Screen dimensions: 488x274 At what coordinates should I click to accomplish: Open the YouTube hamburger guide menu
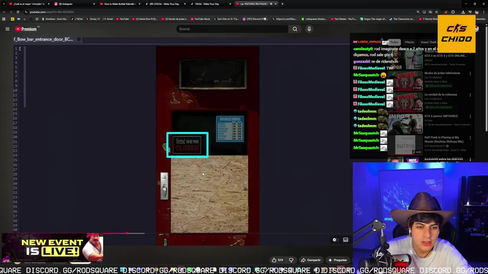pos(7,29)
